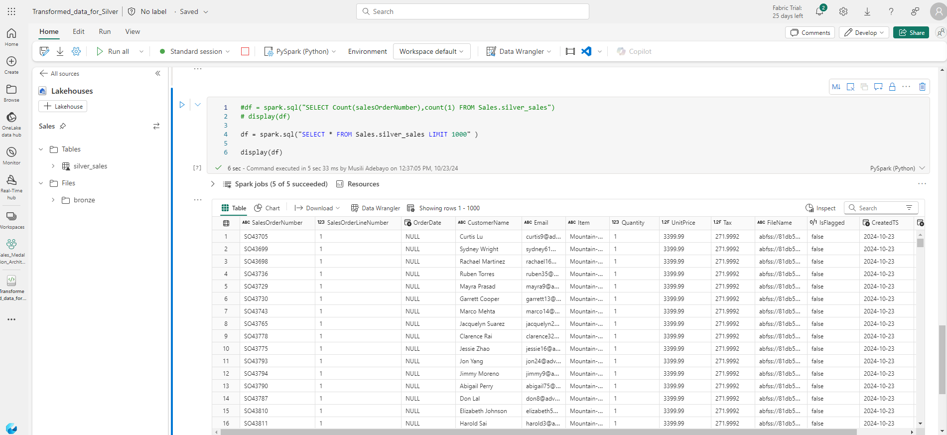Image resolution: width=947 pixels, height=435 pixels.
Task: Click the table output Search field
Action: (x=881, y=208)
